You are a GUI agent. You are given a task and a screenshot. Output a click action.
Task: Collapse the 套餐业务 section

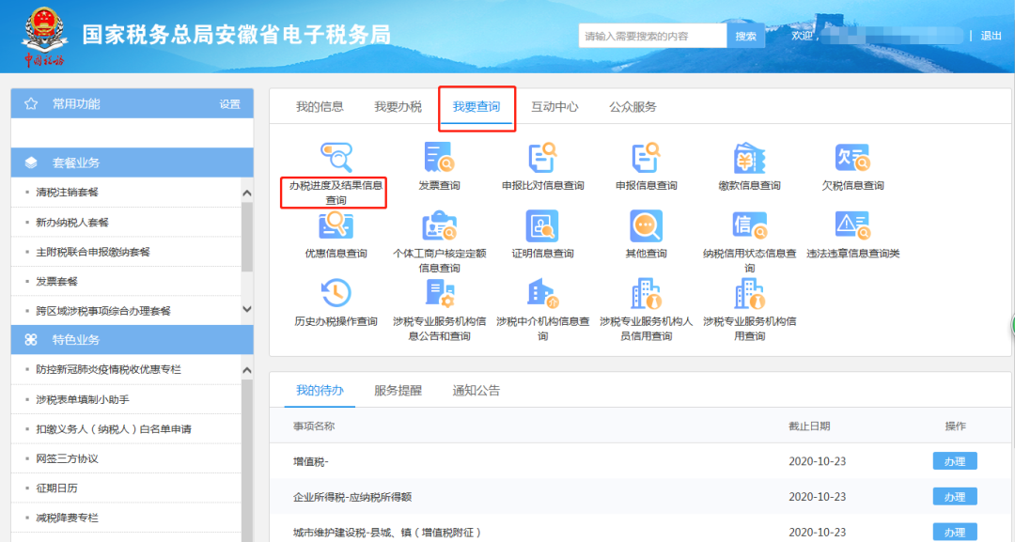(x=132, y=162)
